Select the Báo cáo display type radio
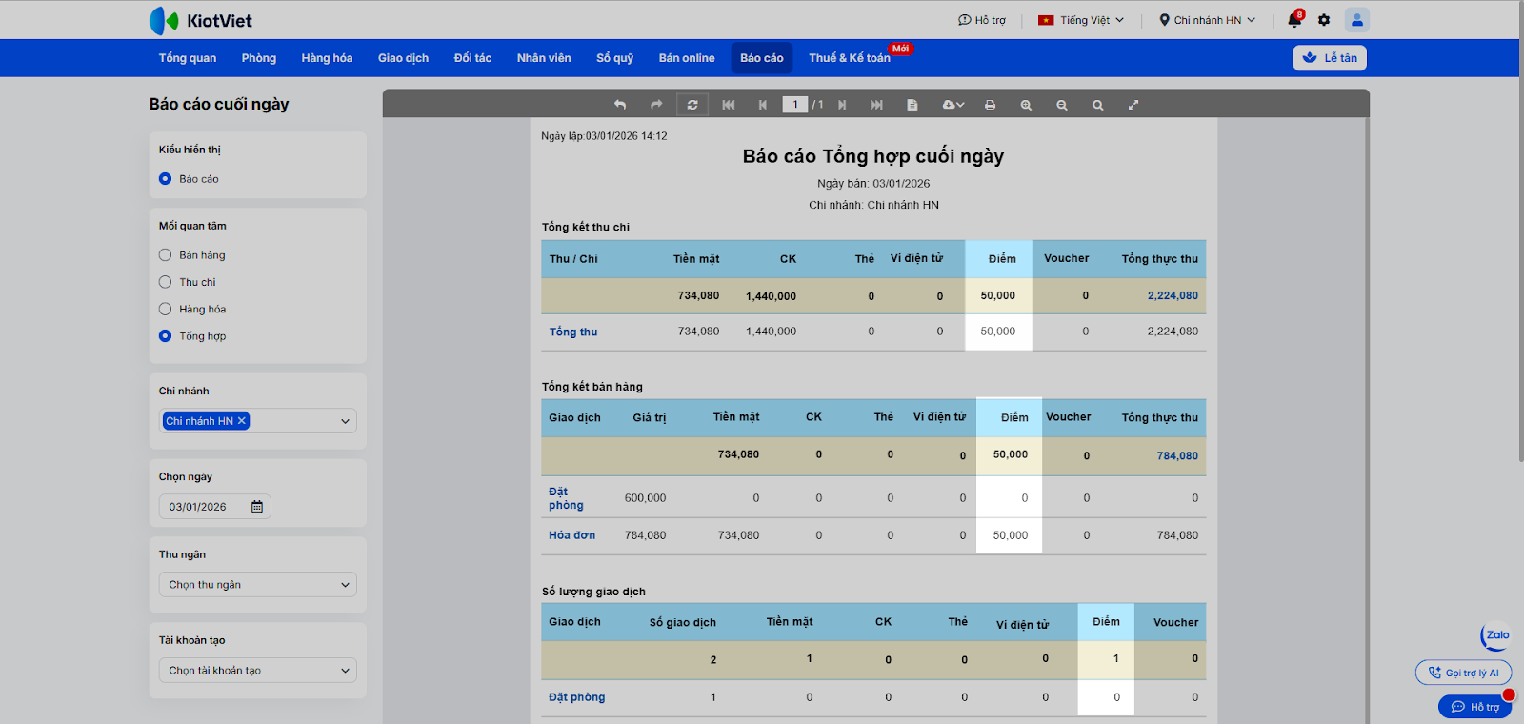Screen dimensions: 1524x724 tap(166, 179)
